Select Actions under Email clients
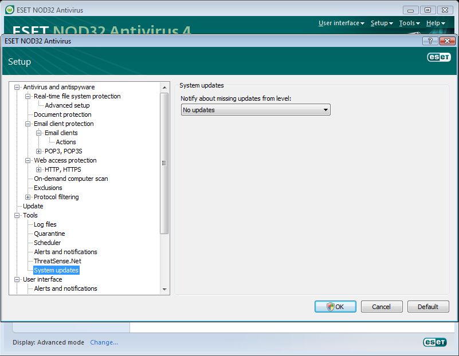459x356 pixels. point(66,142)
